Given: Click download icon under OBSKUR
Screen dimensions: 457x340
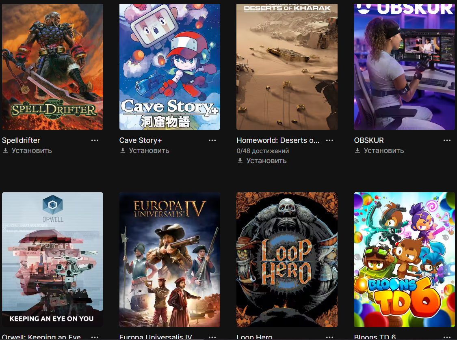Looking at the screenshot, I should 357,151.
